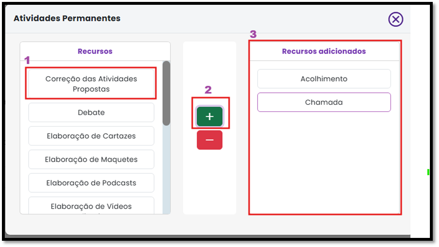This screenshot has width=439, height=247.
Task: Remove resource using red minus button
Action: pyautogui.click(x=209, y=140)
